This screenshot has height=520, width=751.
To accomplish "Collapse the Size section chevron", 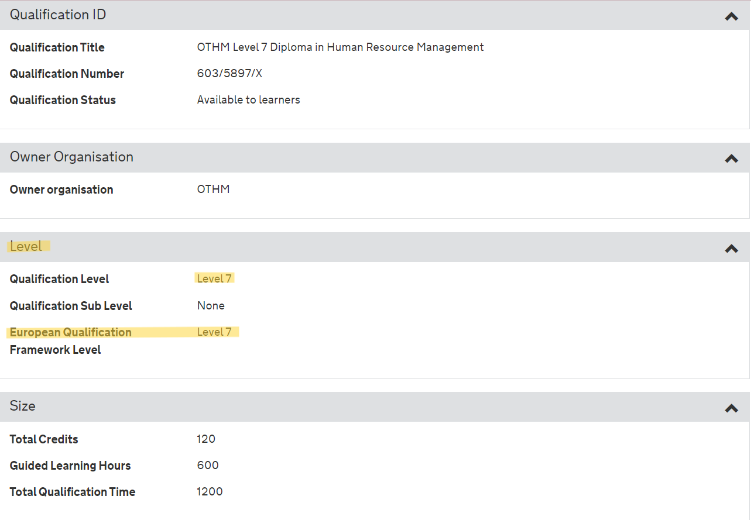I will click(x=731, y=408).
